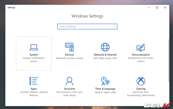Minimize the Settings window
Image resolution: width=173 pixels, height=109 pixels.
[x=149, y=8]
